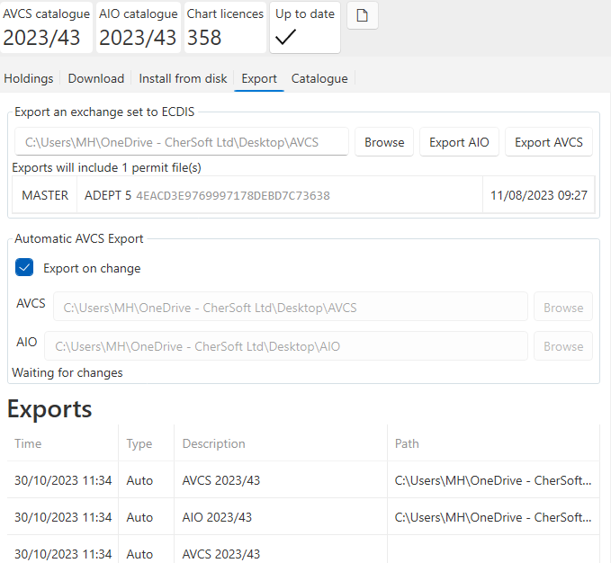The height and width of the screenshot is (563, 611).
Task: Click the Export AVCS button
Action: tap(549, 142)
